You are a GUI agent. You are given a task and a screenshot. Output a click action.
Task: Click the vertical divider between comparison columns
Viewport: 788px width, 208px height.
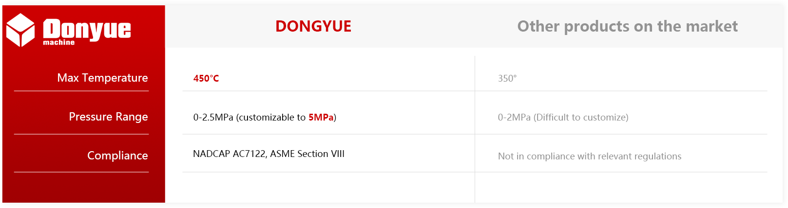tap(475, 129)
